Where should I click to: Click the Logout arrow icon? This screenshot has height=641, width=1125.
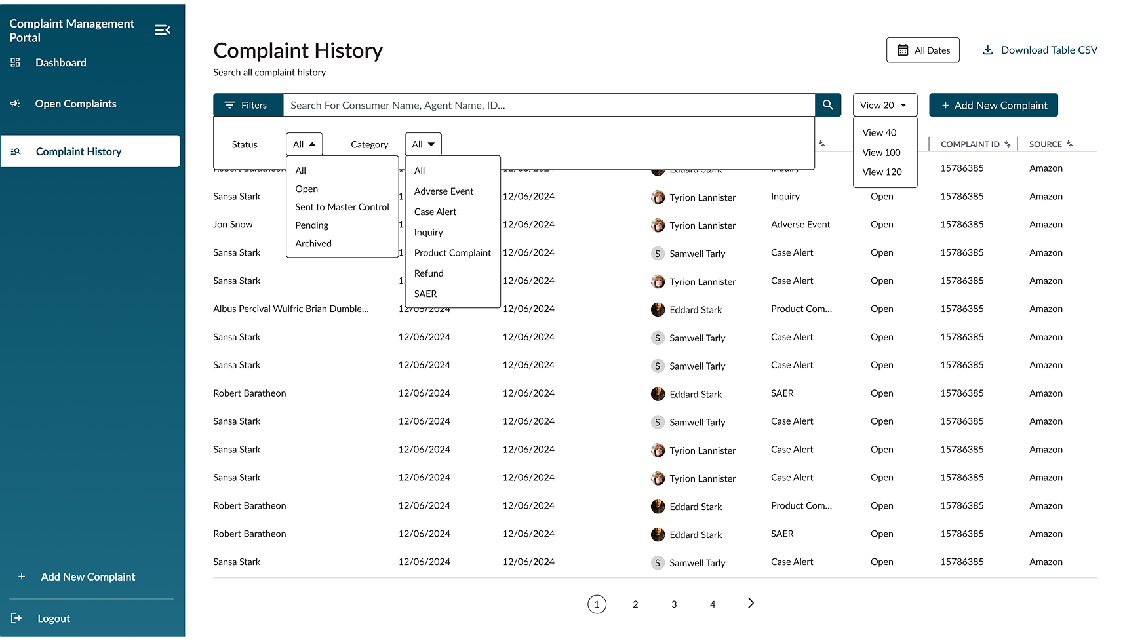16,618
